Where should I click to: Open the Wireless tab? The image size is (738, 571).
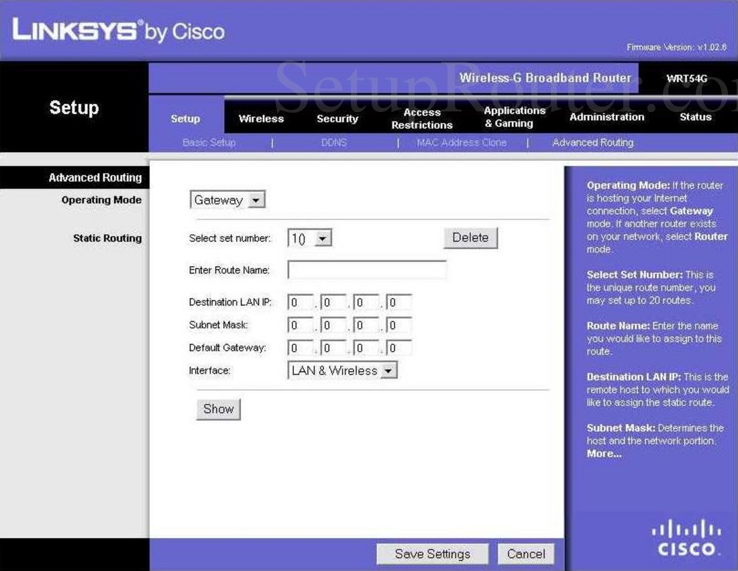coord(261,117)
